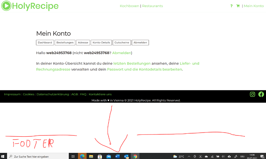Open Word from the taskbar

(118, 156)
